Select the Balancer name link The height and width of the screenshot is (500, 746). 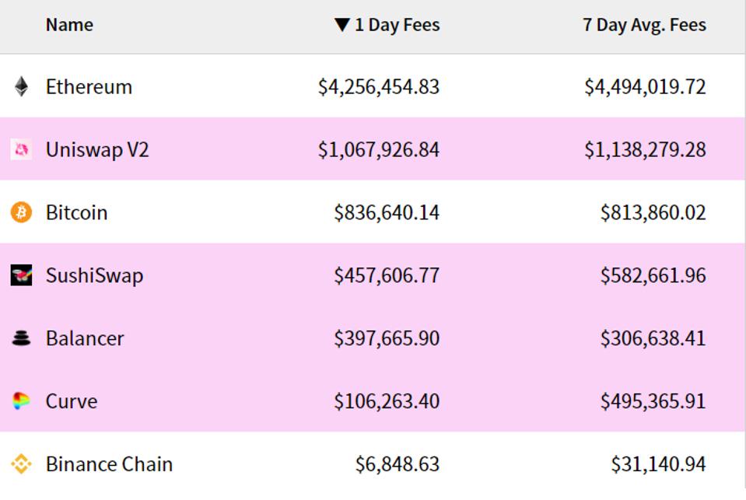click(85, 338)
